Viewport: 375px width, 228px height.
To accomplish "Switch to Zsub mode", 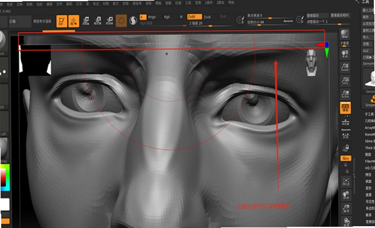I will pos(207,17).
